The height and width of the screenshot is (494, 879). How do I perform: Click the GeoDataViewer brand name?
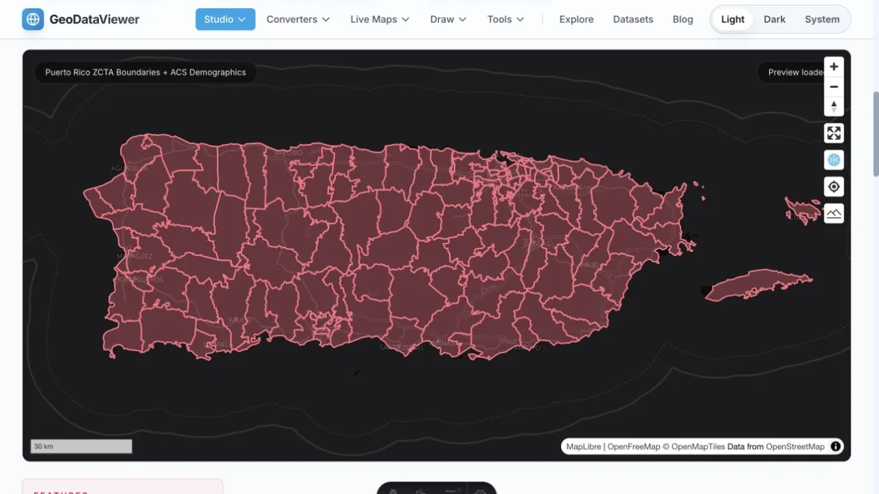pyautogui.click(x=94, y=20)
